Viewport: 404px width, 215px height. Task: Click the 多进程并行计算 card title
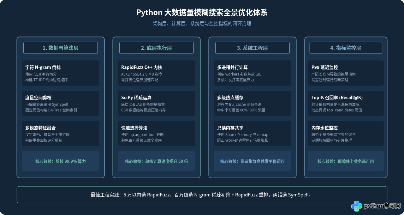tap(232, 67)
